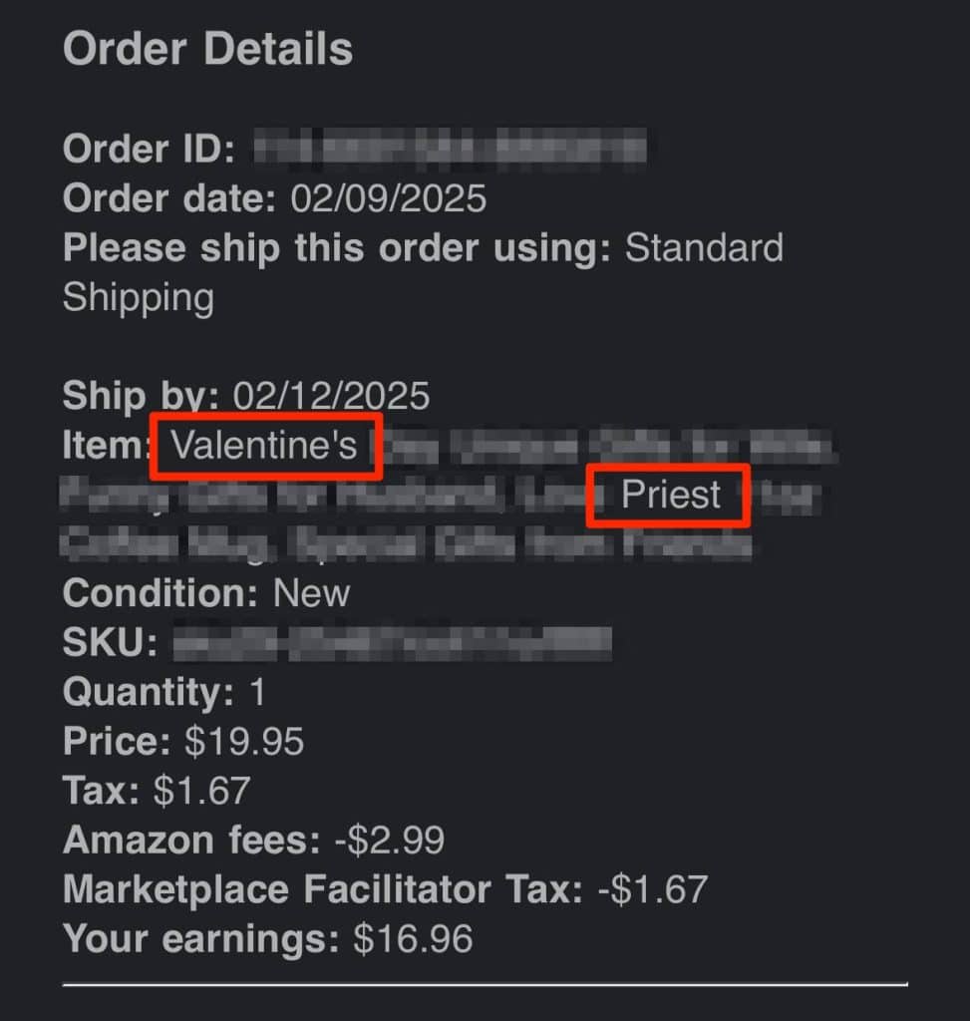The height and width of the screenshot is (1021, 970).
Task: Click the "SKU:" label
Action: [x=110, y=643]
